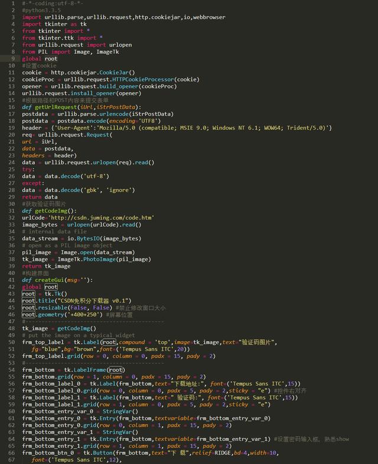Click gutter line number 16

pyautogui.click(x=12, y=107)
